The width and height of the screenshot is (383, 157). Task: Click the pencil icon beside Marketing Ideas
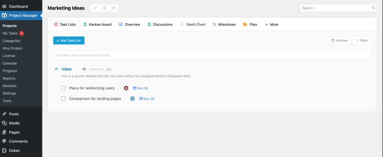click(95, 8)
